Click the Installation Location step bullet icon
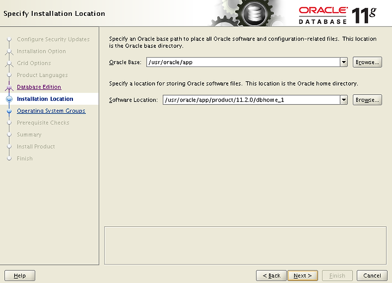This screenshot has width=392, height=283. pos(9,99)
